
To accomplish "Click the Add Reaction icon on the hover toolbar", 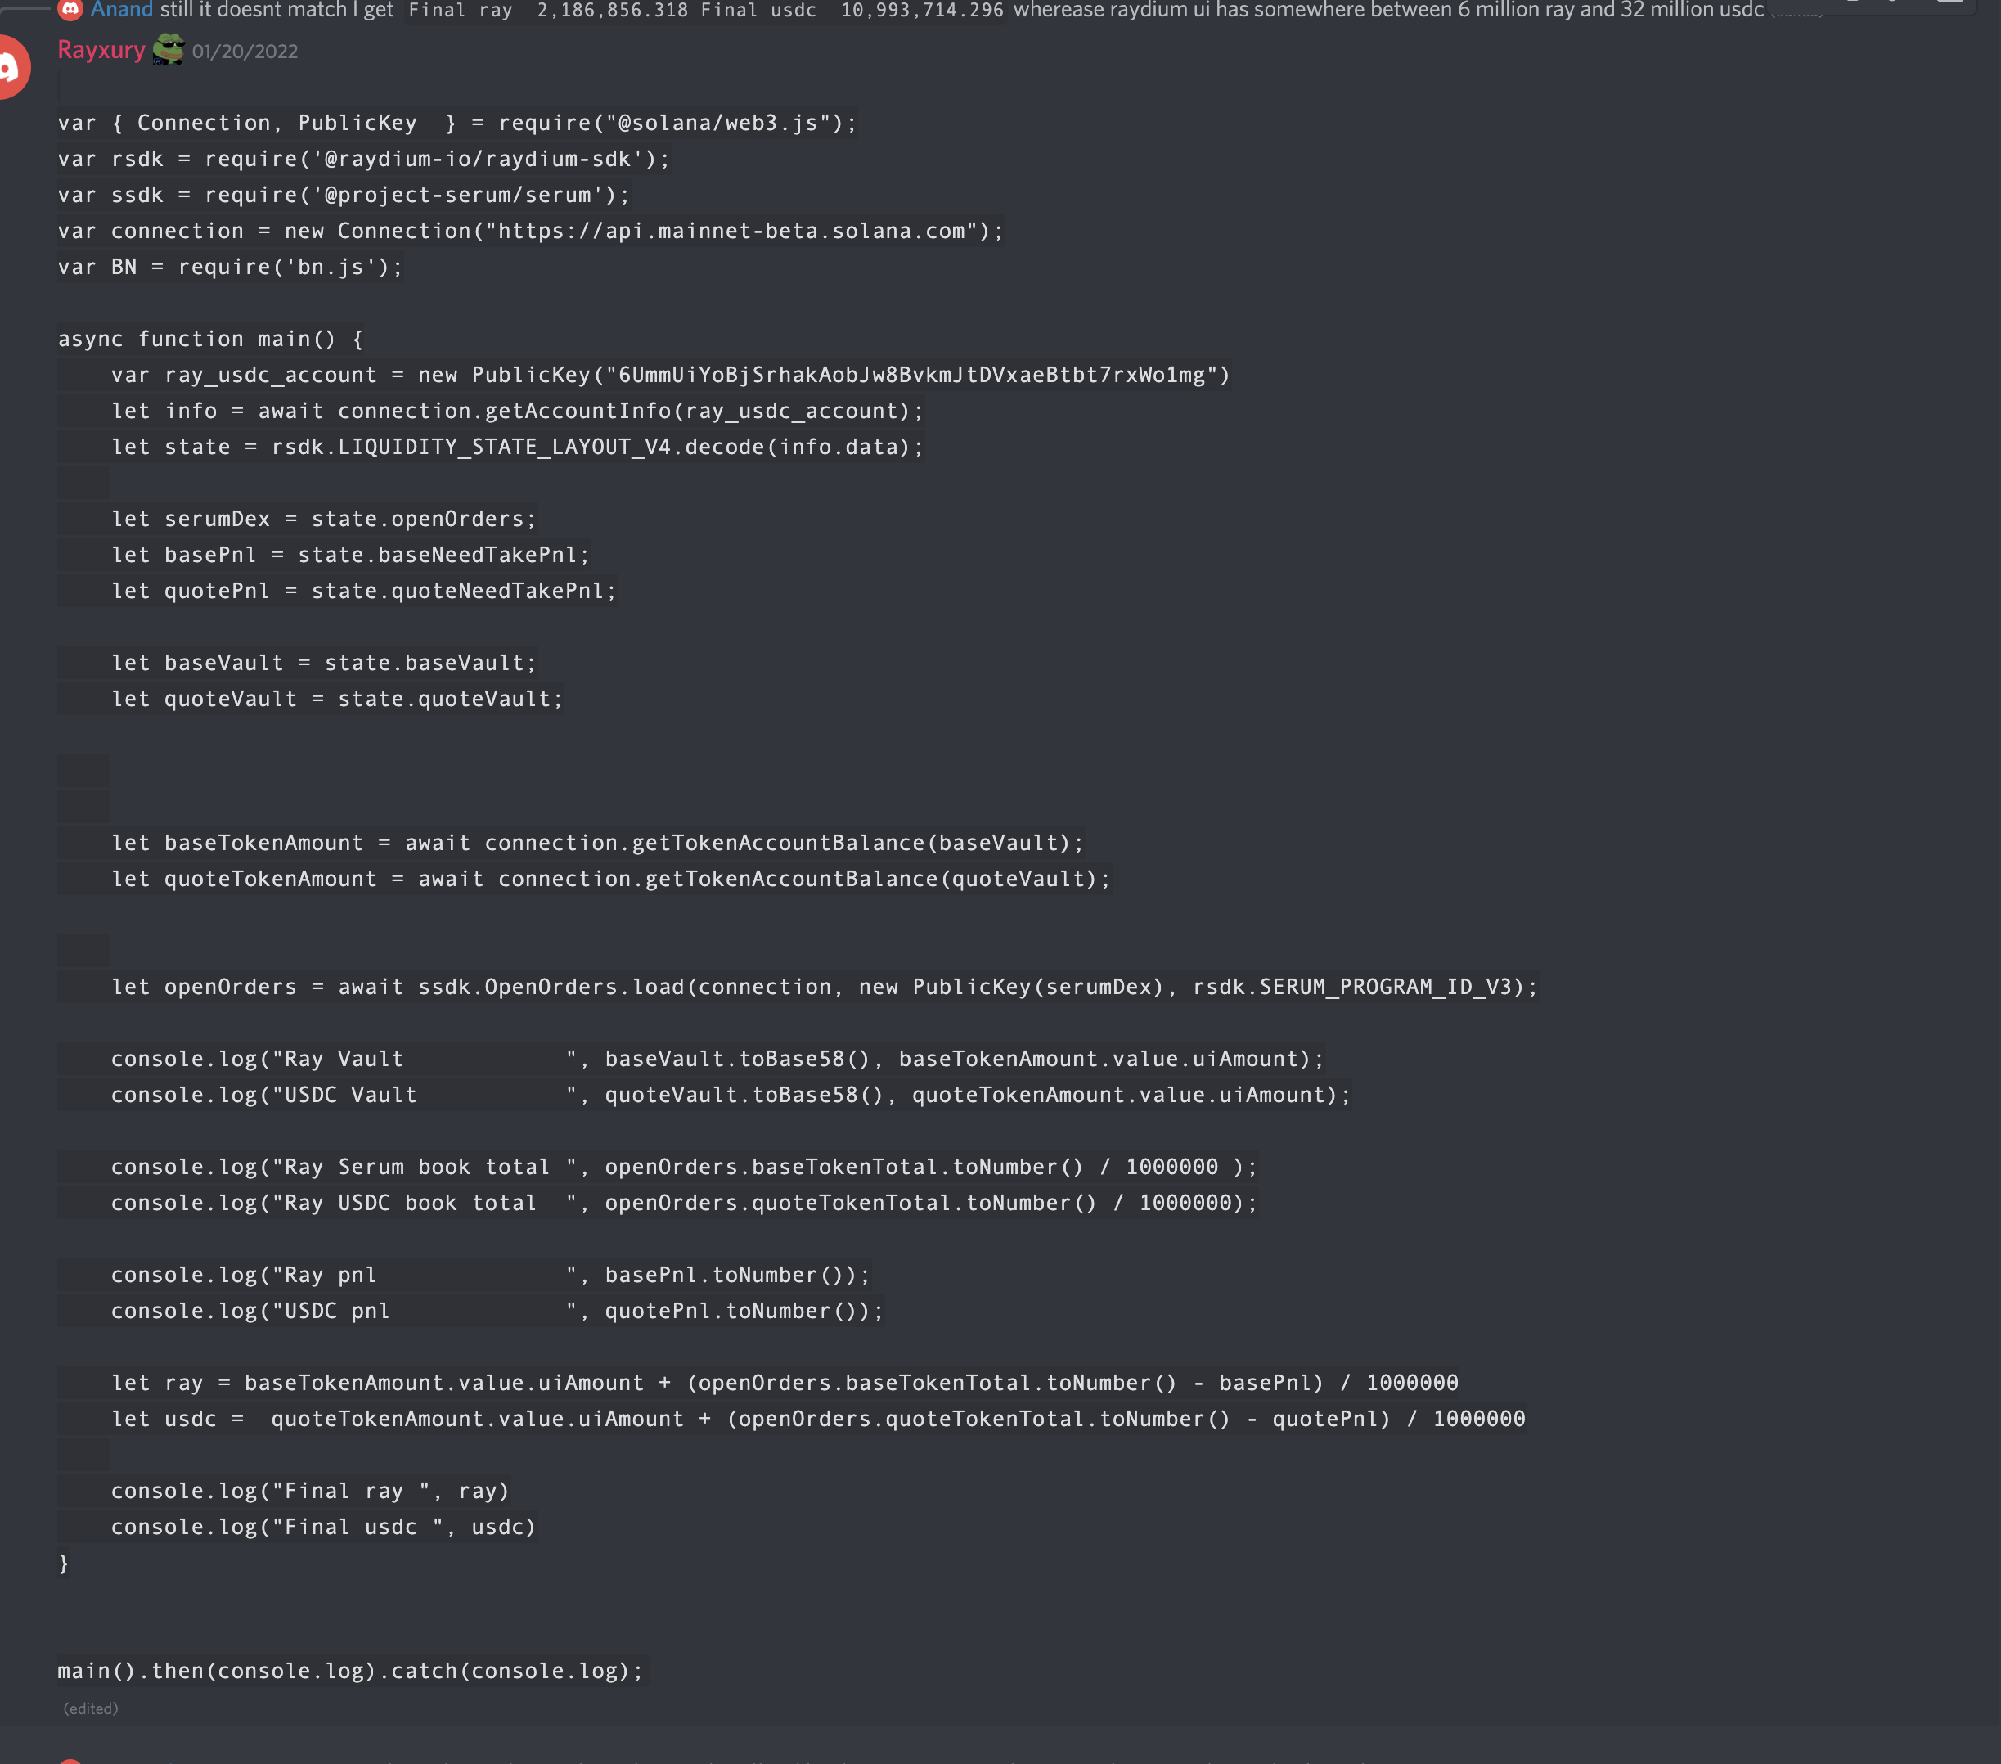I will pos(1853,4).
